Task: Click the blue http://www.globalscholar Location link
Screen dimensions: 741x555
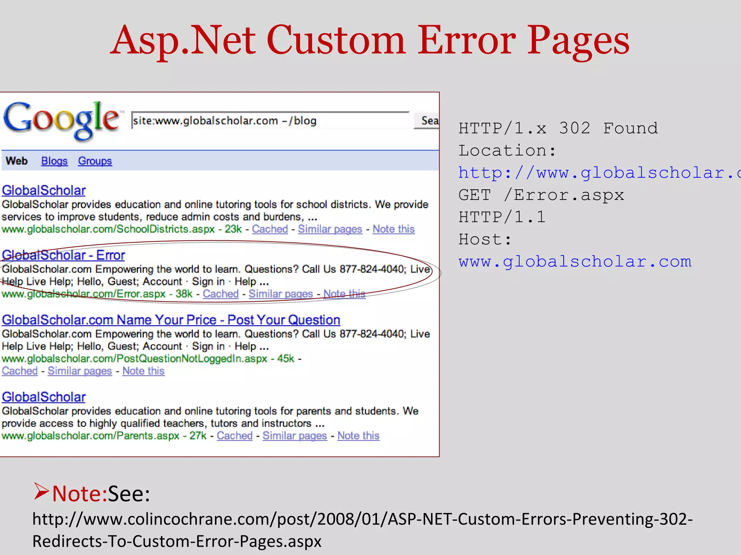Action: pos(600,173)
